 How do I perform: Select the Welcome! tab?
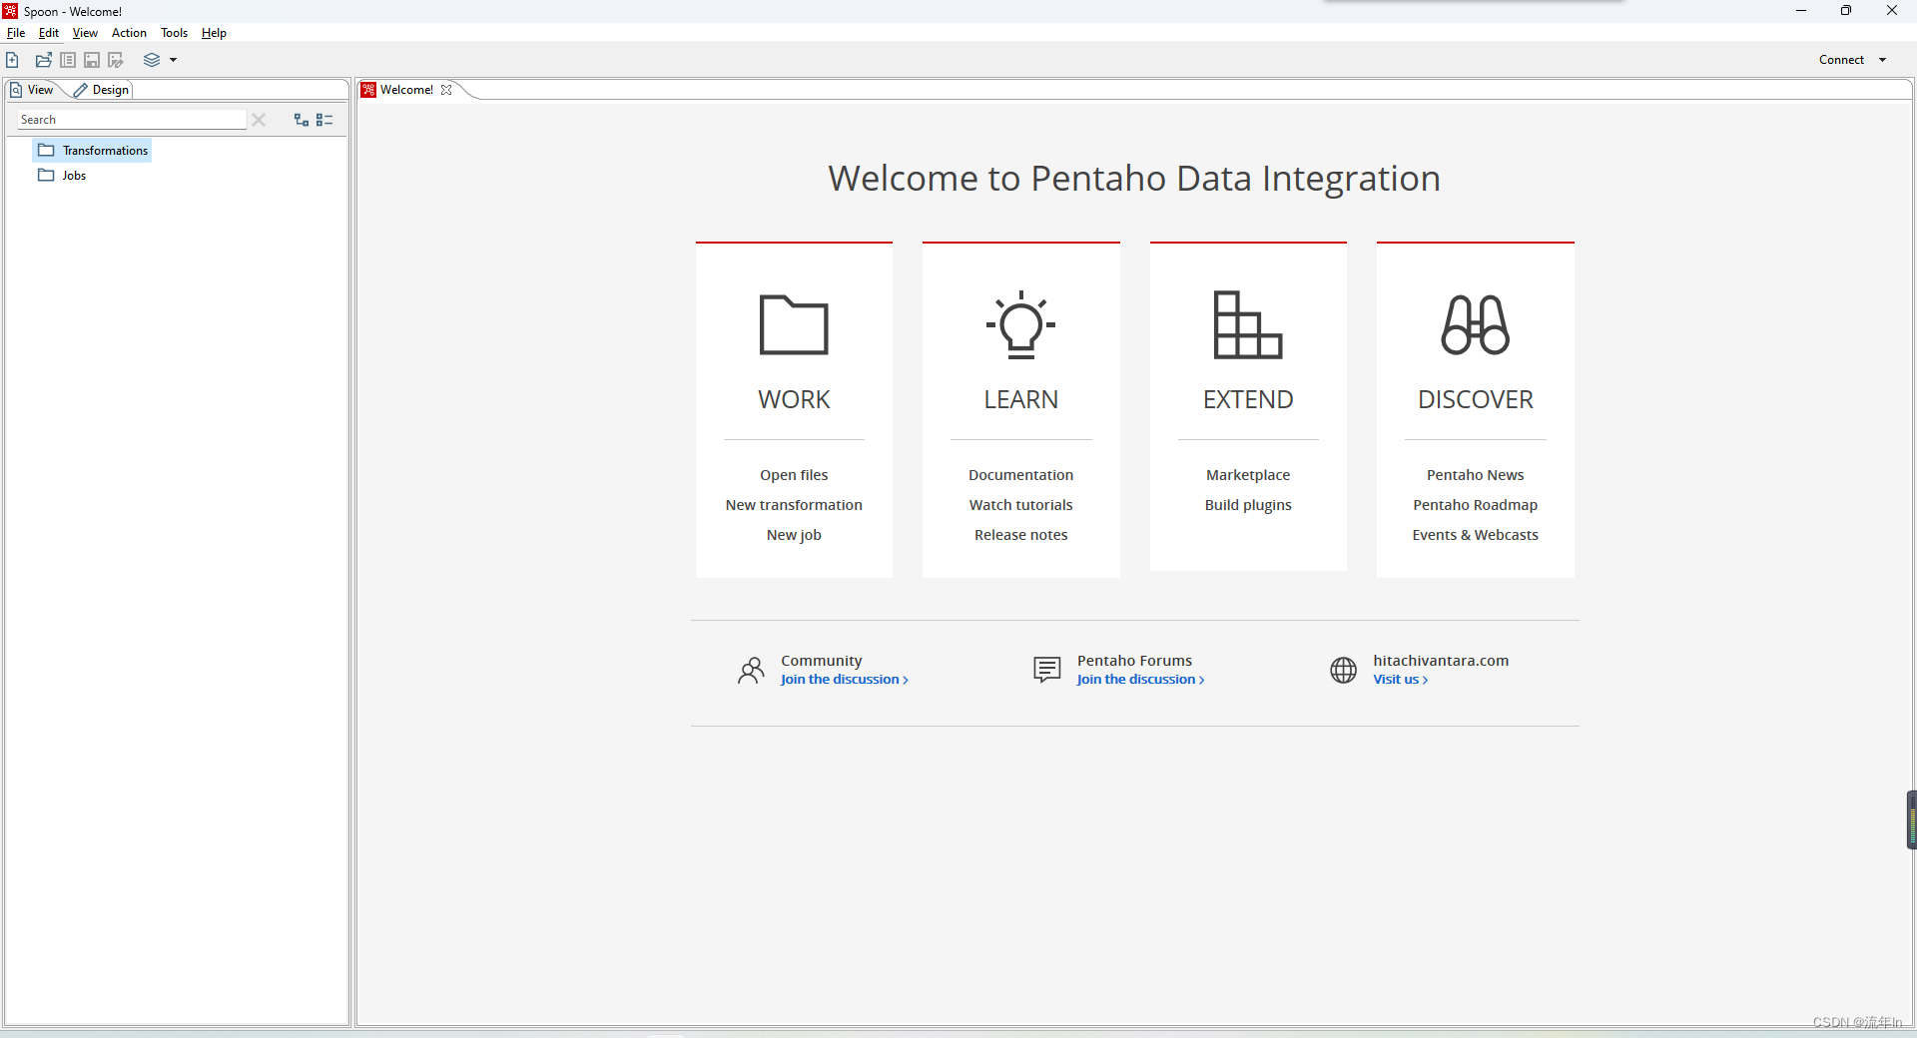coord(406,90)
